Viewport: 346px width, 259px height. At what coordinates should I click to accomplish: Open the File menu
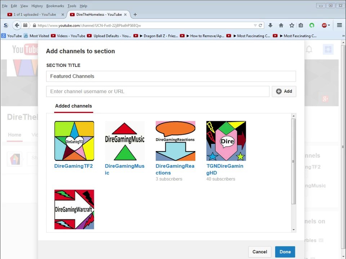coord(5,6)
